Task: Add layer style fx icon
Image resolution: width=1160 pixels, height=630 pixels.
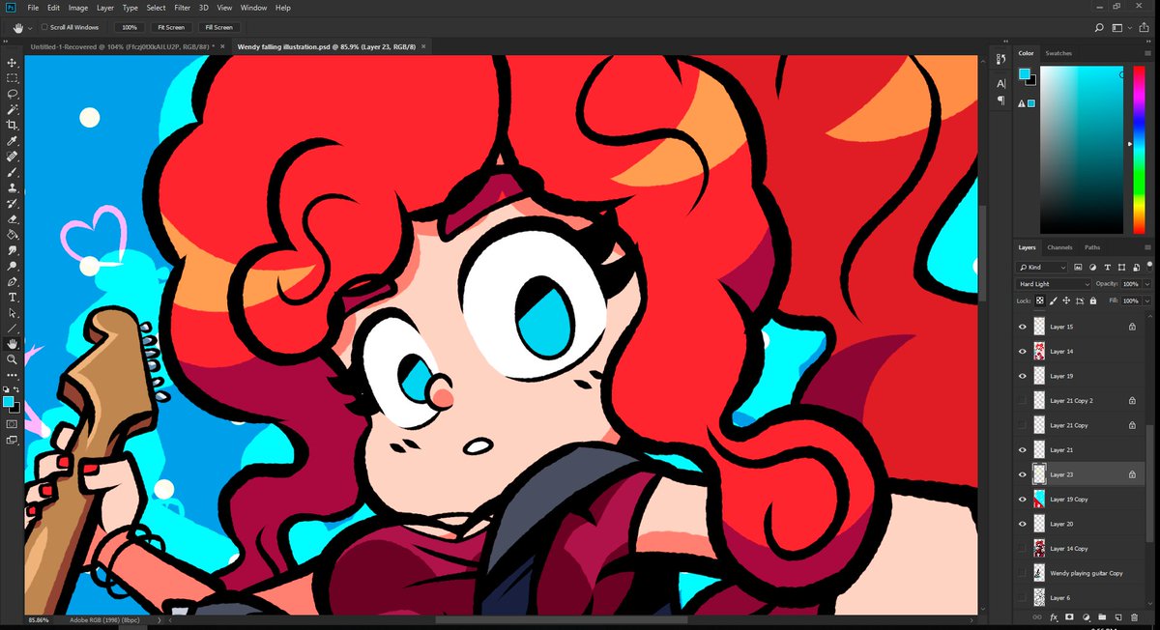Action: coord(1054,616)
